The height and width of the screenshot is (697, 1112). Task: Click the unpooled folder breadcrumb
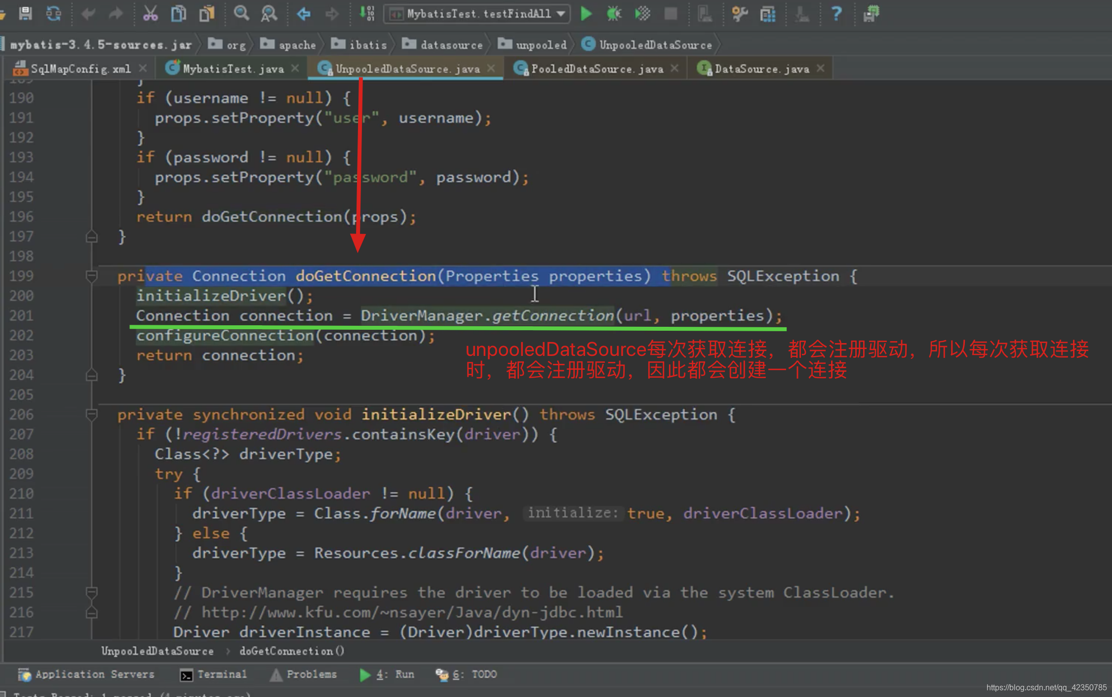(x=532, y=45)
